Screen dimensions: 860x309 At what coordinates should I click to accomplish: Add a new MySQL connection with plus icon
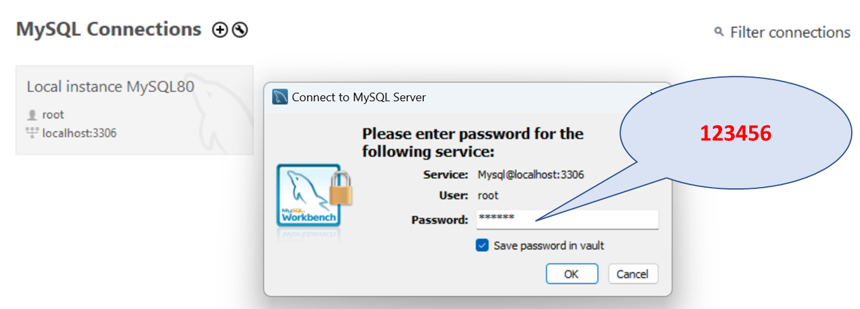point(220,30)
